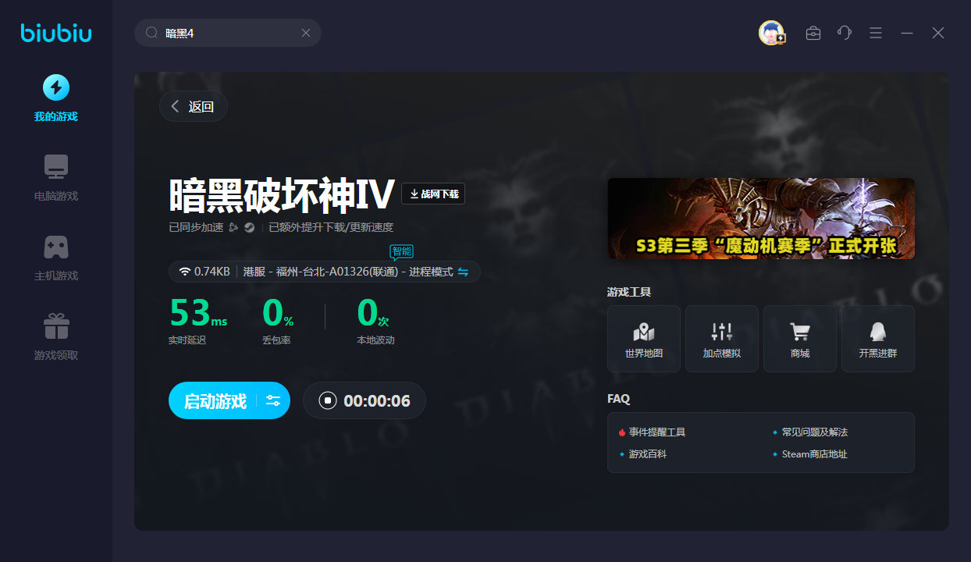Open the 常见问题及解法 FAQ link
Image resolution: width=971 pixels, height=562 pixels.
point(814,432)
